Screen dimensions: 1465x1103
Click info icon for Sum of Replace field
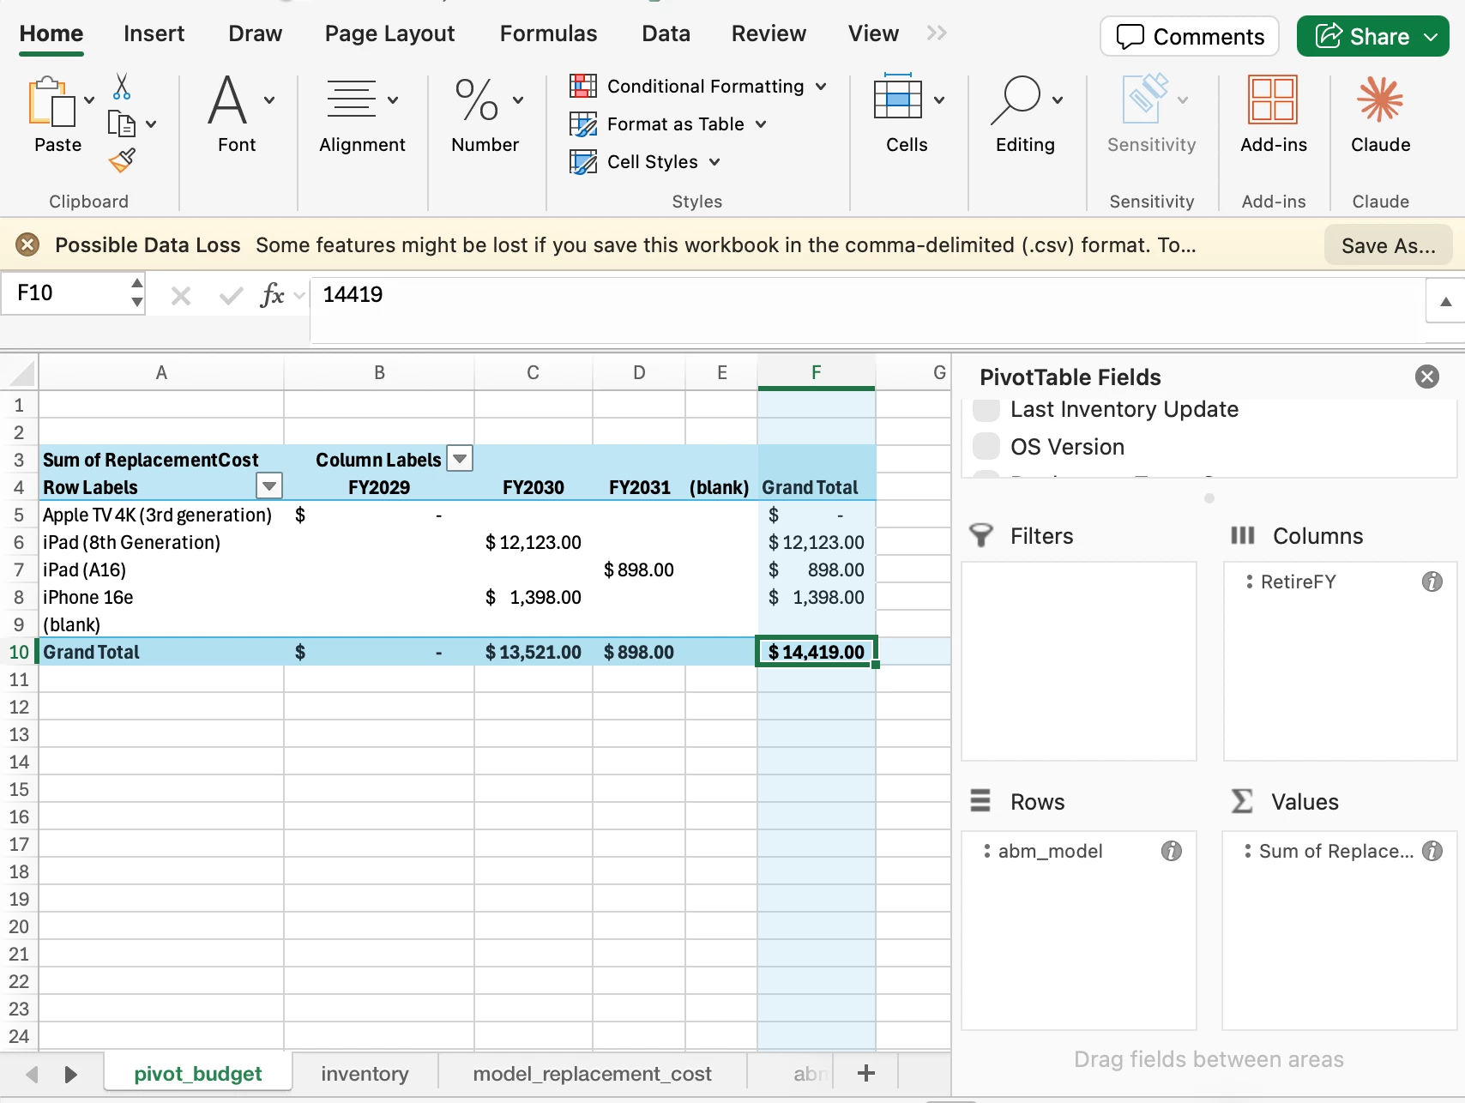[x=1432, y=851]
